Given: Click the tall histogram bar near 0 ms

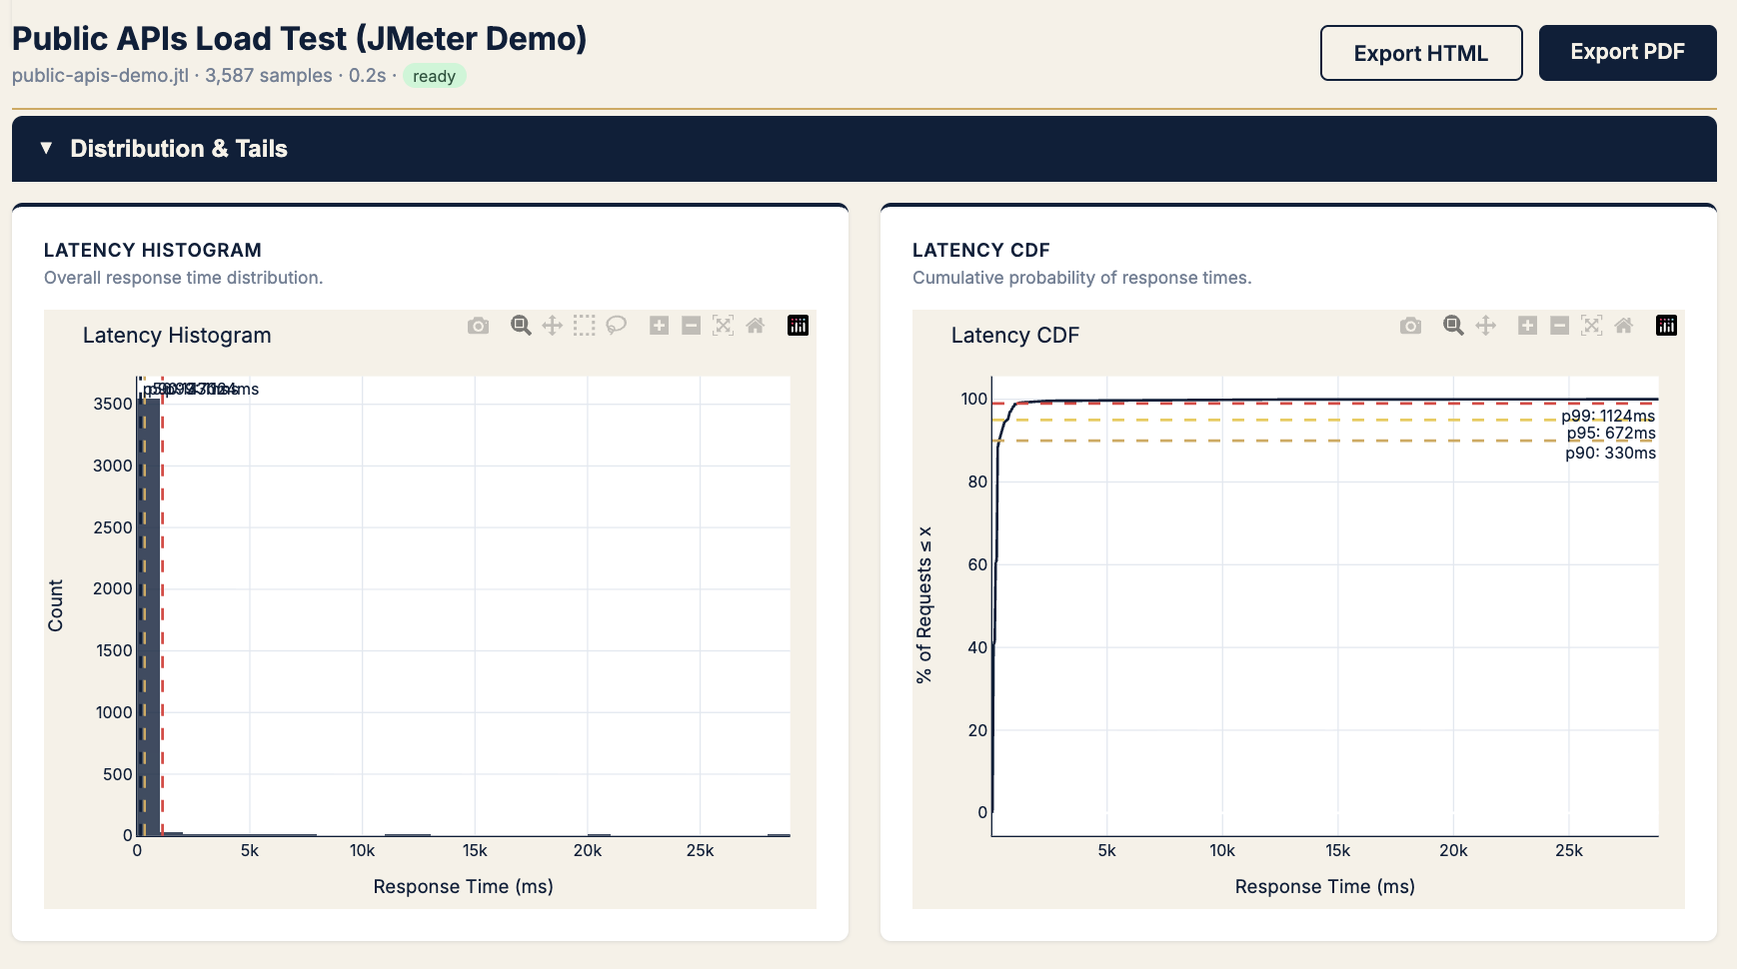Looking at the screenshot, I should point(148,616).
